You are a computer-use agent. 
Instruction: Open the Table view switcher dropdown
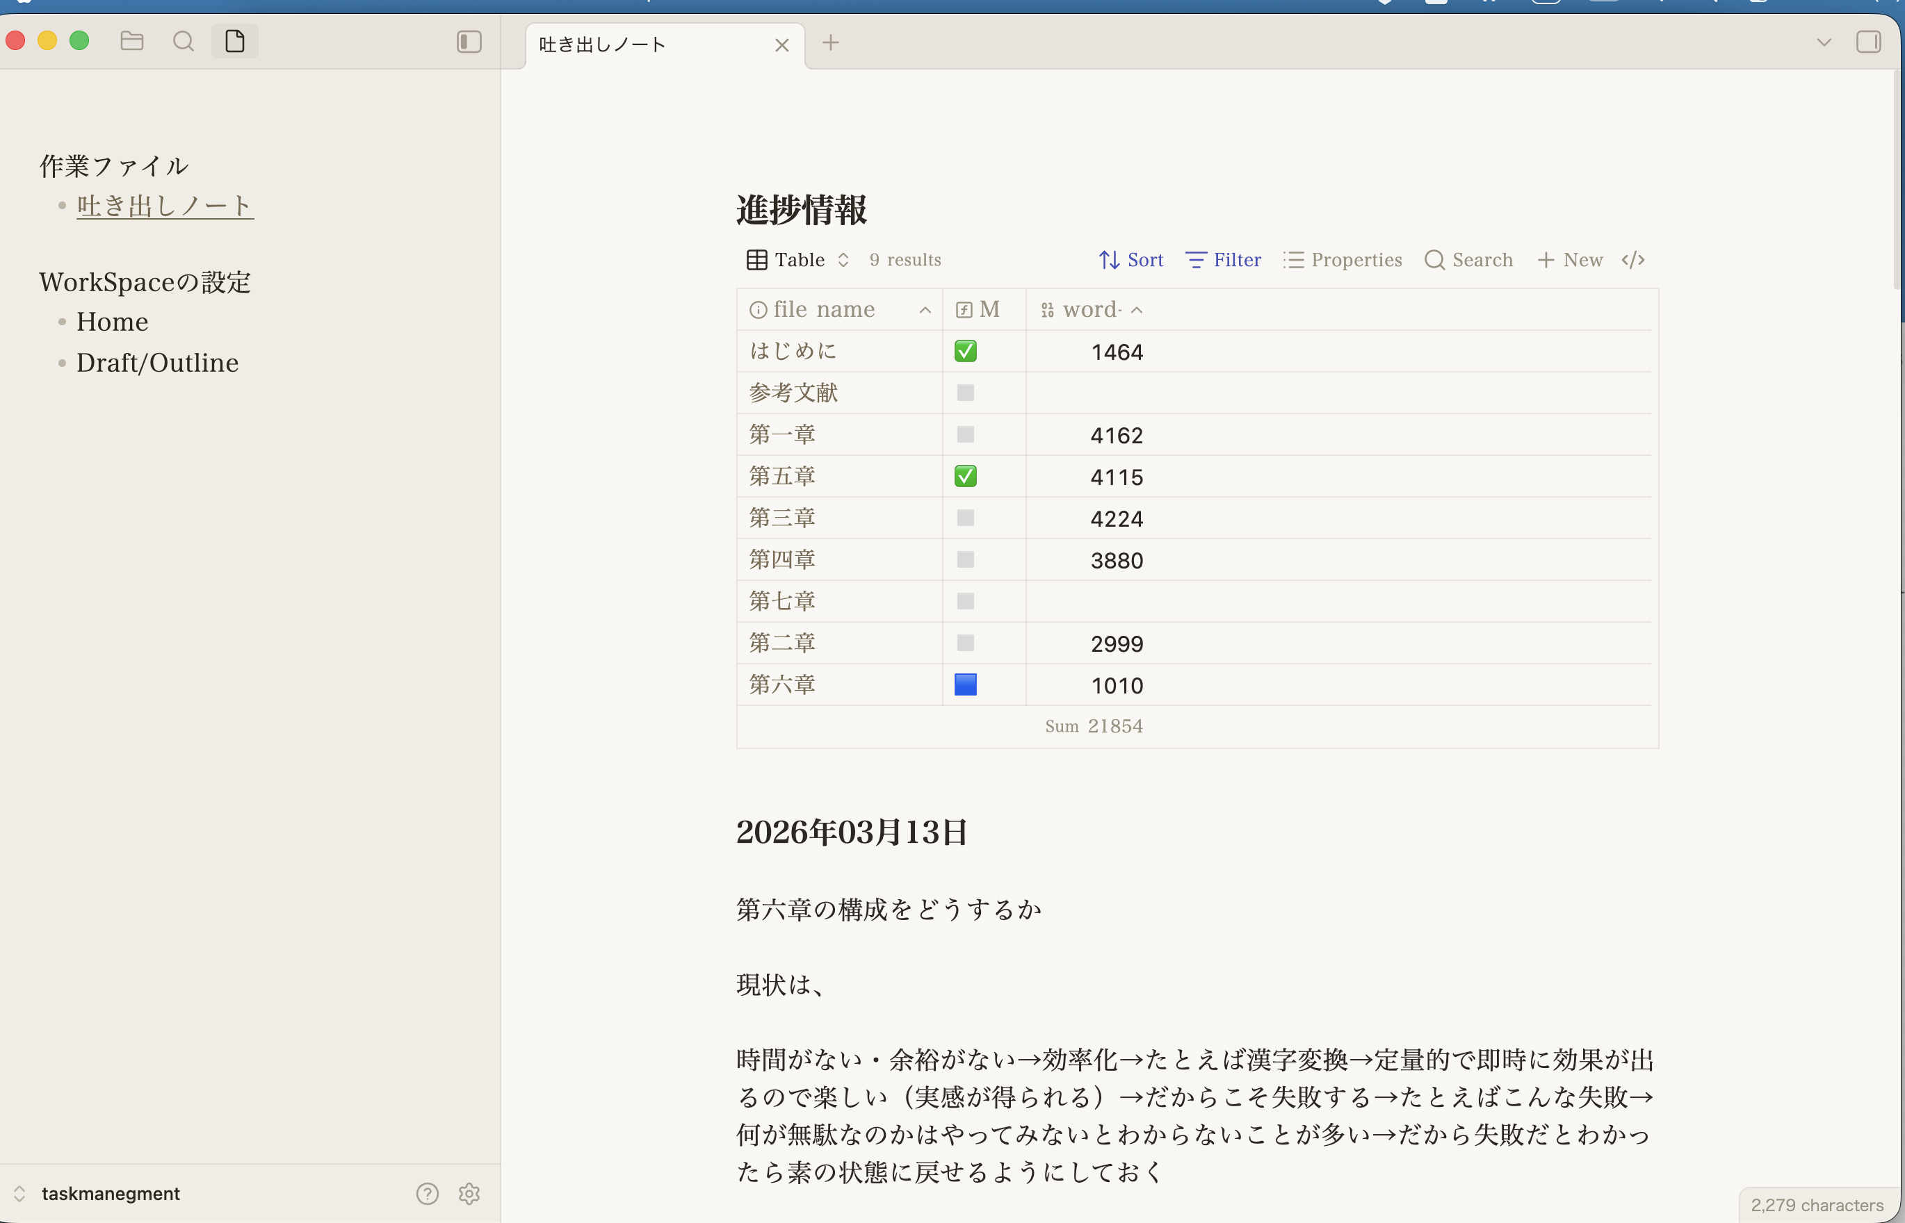(x=798, y=260)
